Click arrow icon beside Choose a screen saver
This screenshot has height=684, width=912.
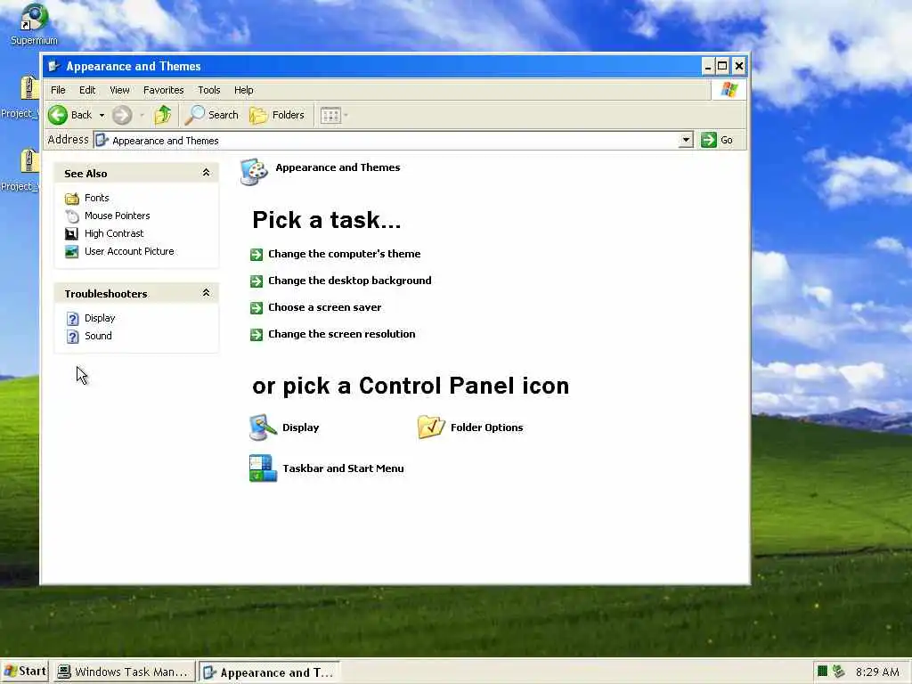point(256,307)
